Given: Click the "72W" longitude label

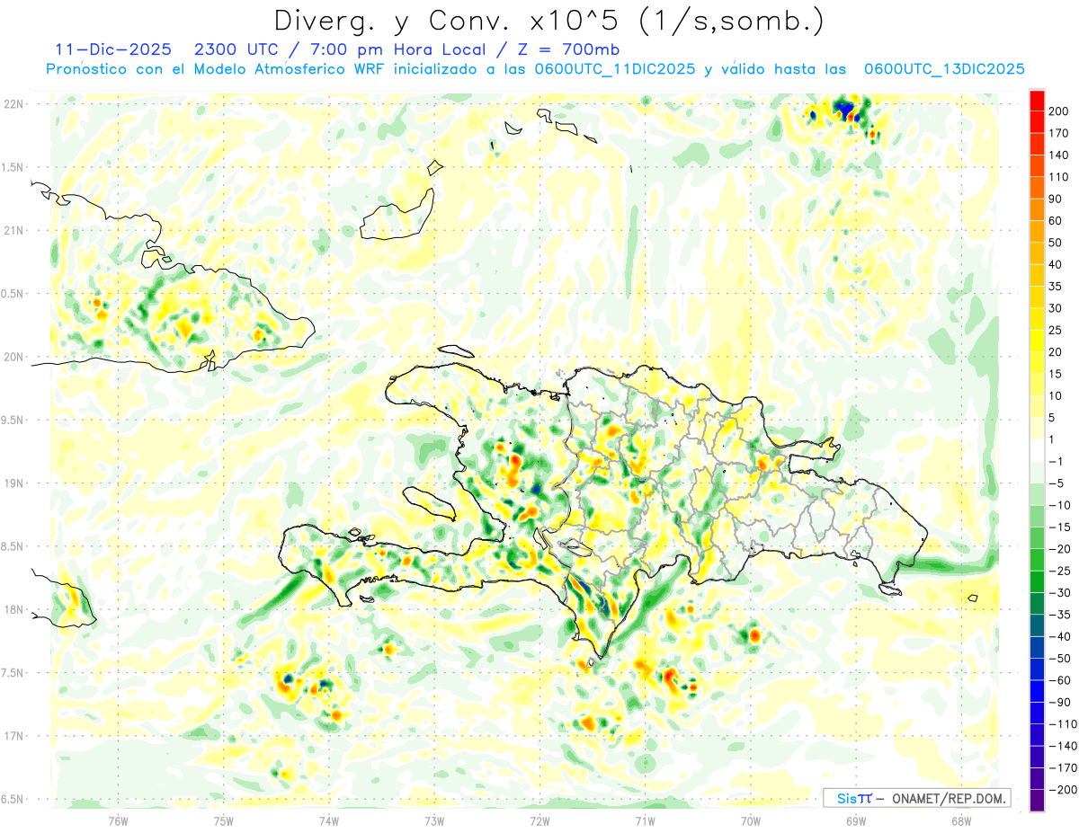Looking at the screenshot, I should click(x=539, y=820).
